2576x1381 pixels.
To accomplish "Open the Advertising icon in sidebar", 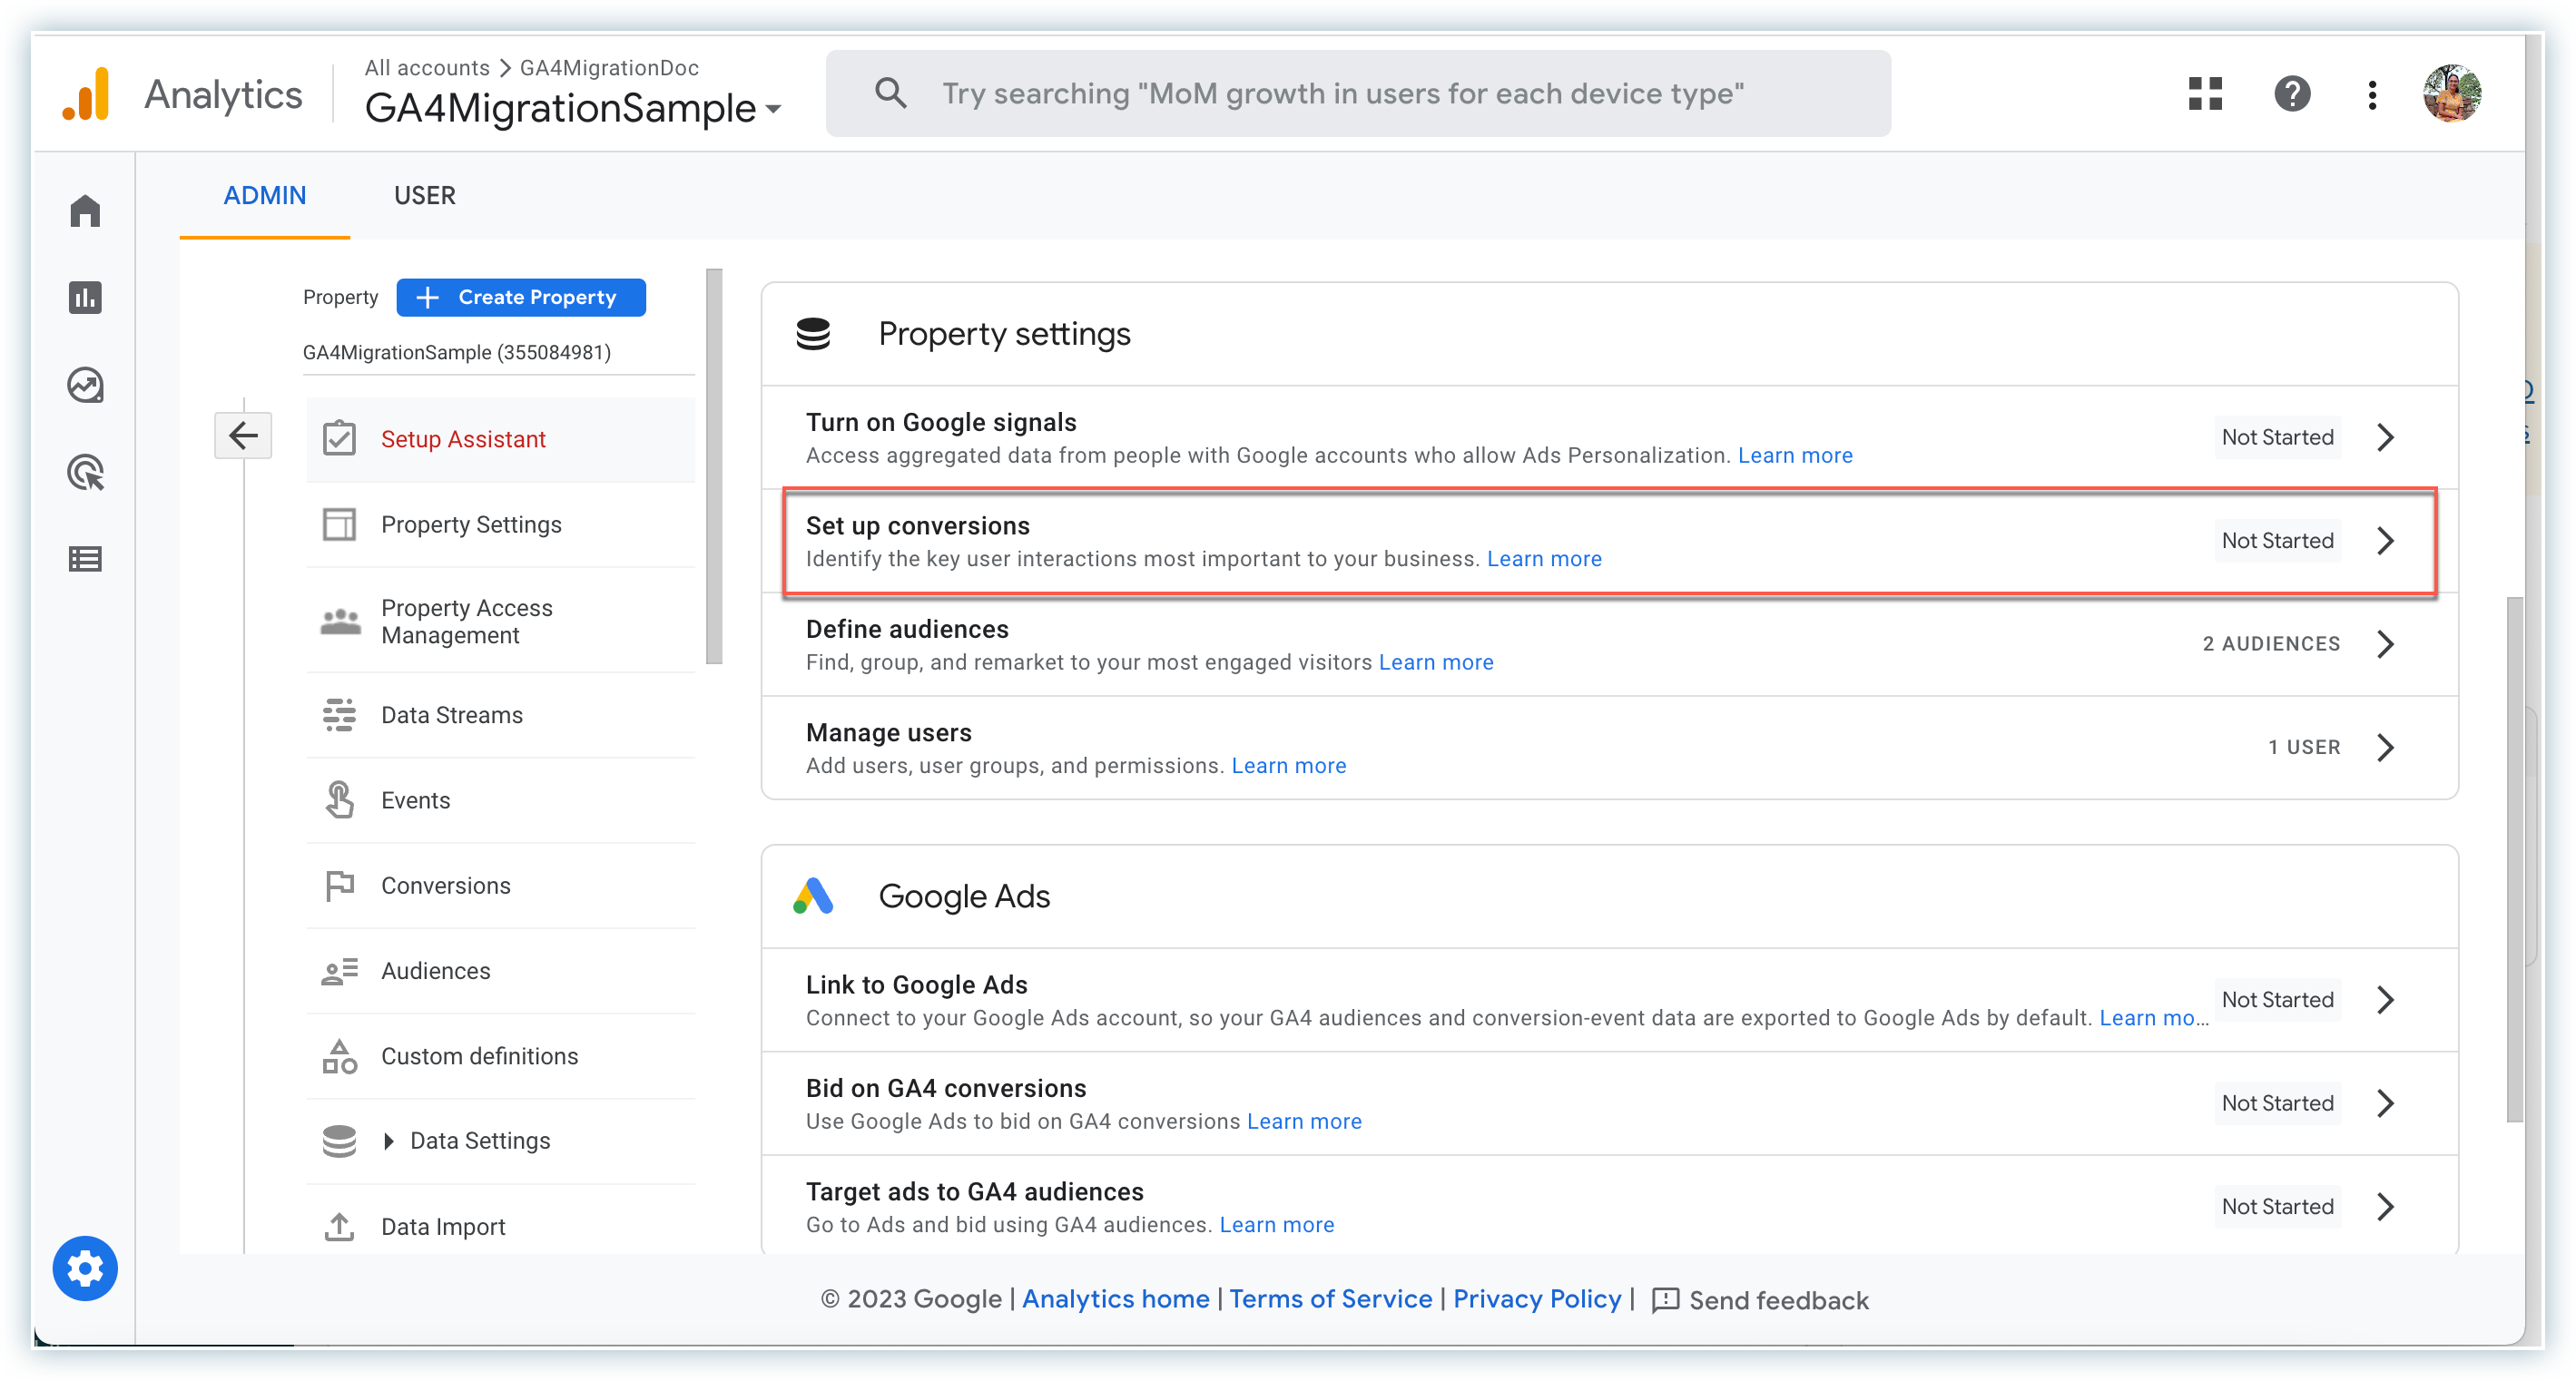I will [x=85, y=472].
